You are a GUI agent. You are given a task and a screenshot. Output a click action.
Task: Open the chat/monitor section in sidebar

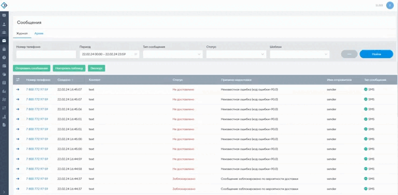[x=4, y=16]
